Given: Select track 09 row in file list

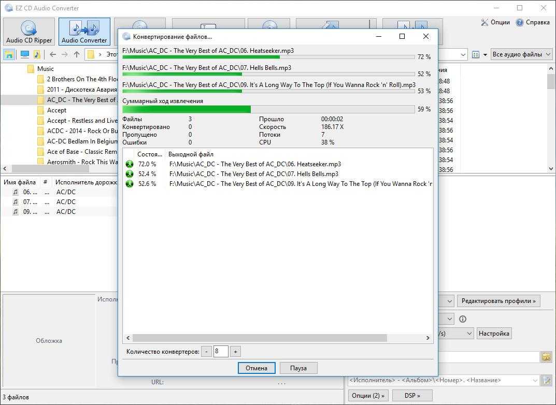Looking at the screenshot, I should point(60,212).
